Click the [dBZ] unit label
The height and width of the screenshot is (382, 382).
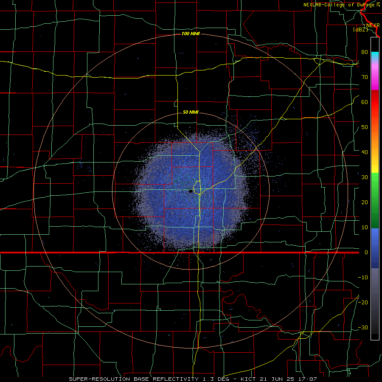click(x=360, y=30)
